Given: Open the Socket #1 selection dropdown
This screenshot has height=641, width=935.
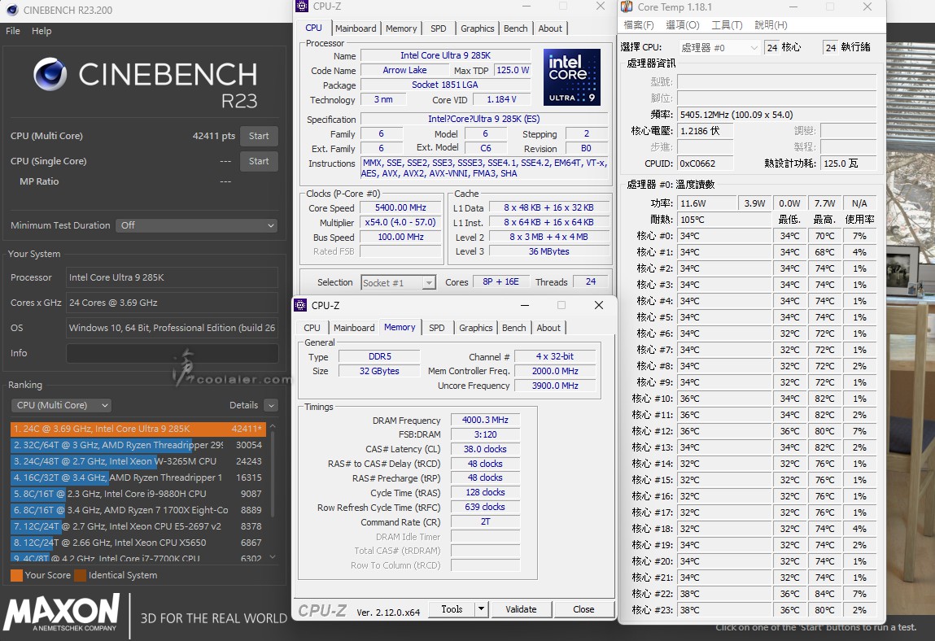Looking at the screenshot, I should point(398,282).
